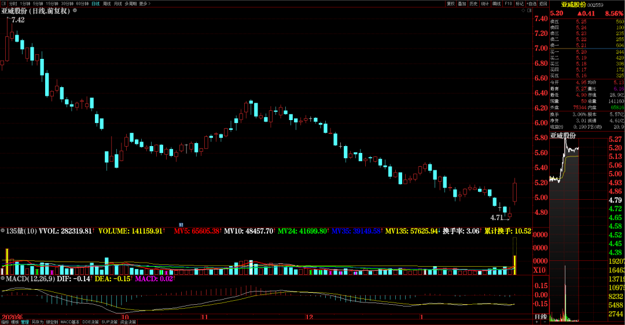Switch to 分时 intraday chart
625x325 pixels.
coord(13,3)
